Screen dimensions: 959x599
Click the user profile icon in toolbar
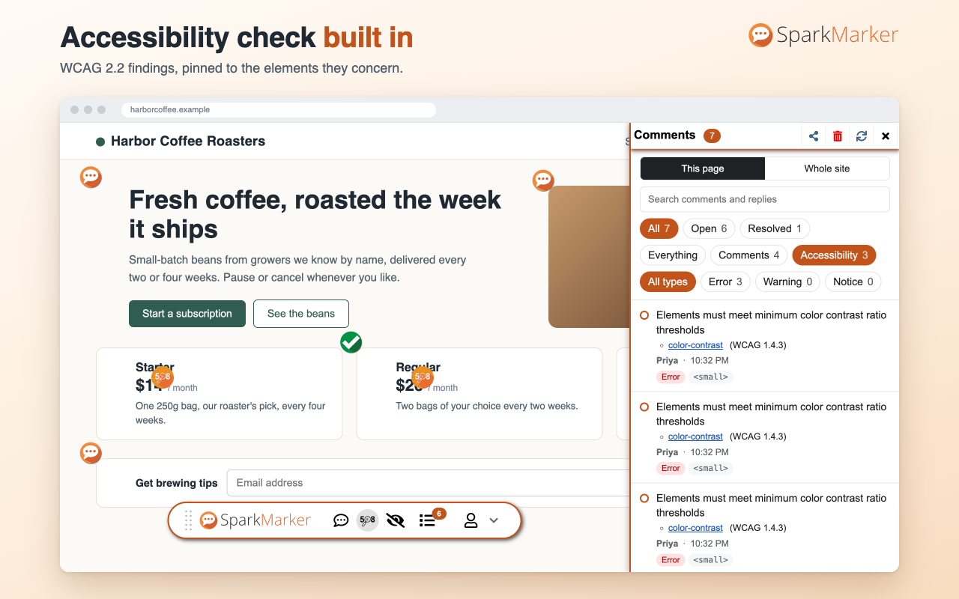tap(471, 520)
